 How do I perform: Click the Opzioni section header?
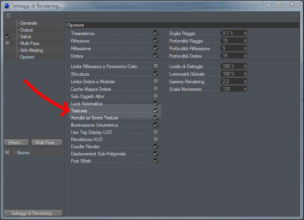click(183, 25)
